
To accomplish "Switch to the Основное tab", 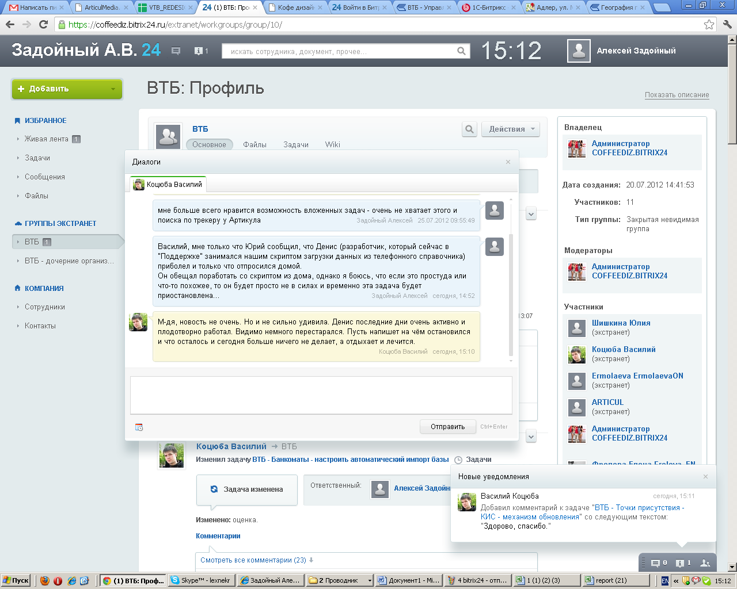I will pyautogui.click(x=209, y=145).
